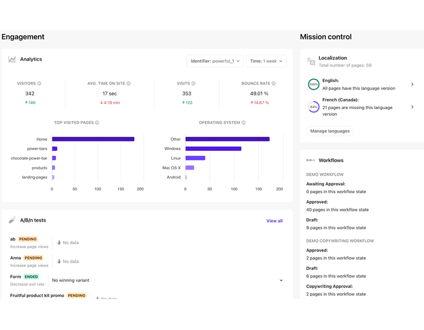Click the Awaiting Approval label

click(326, 184)
